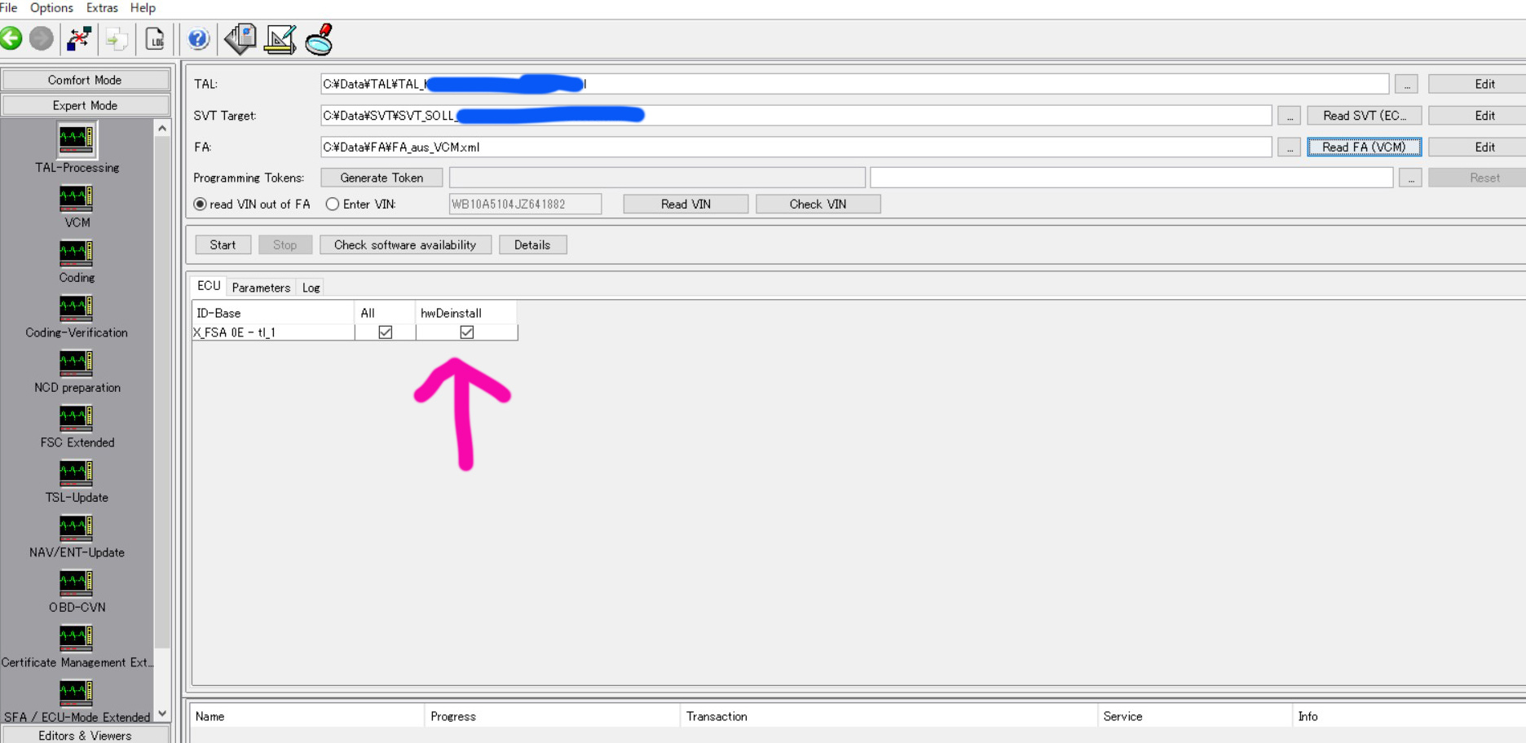The width and height of the screenshot is (1526, 743).
Task: Expand the Comfort Mode section
Action: tap(86, 80)
